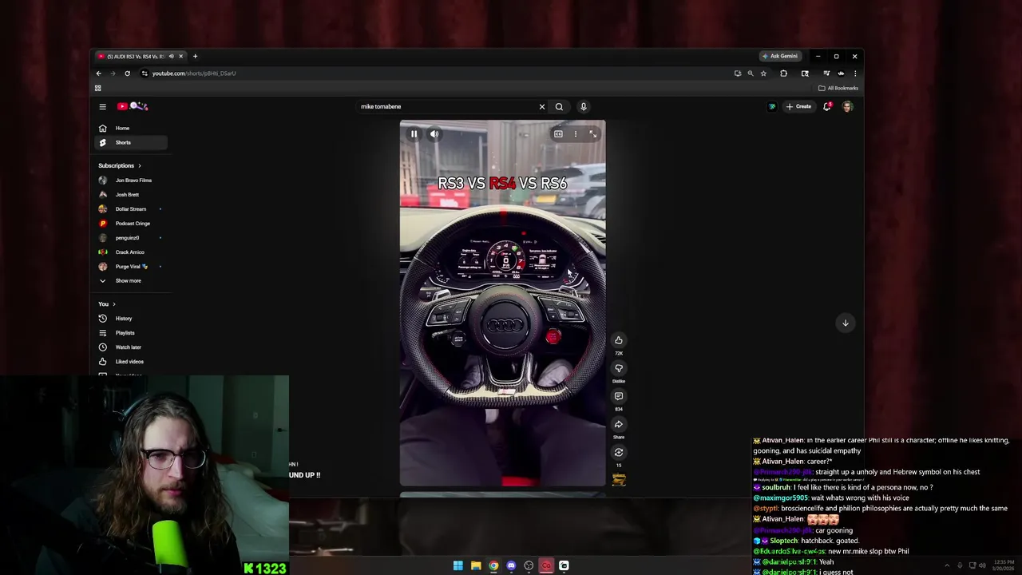Open File Explorer from the taskbar
The width and height of the screenshot is (1022, 575).
click(x=476, y=565)
